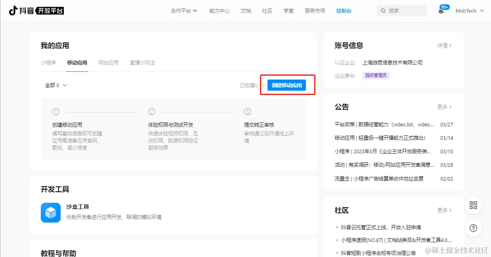Switch to the 小程序 tab
This screenshot has width=491, height=257.
click(48, 63)
